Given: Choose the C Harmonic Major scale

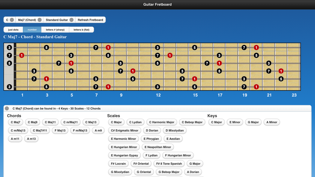Looking at the screenshot, I should pos(162,122).
